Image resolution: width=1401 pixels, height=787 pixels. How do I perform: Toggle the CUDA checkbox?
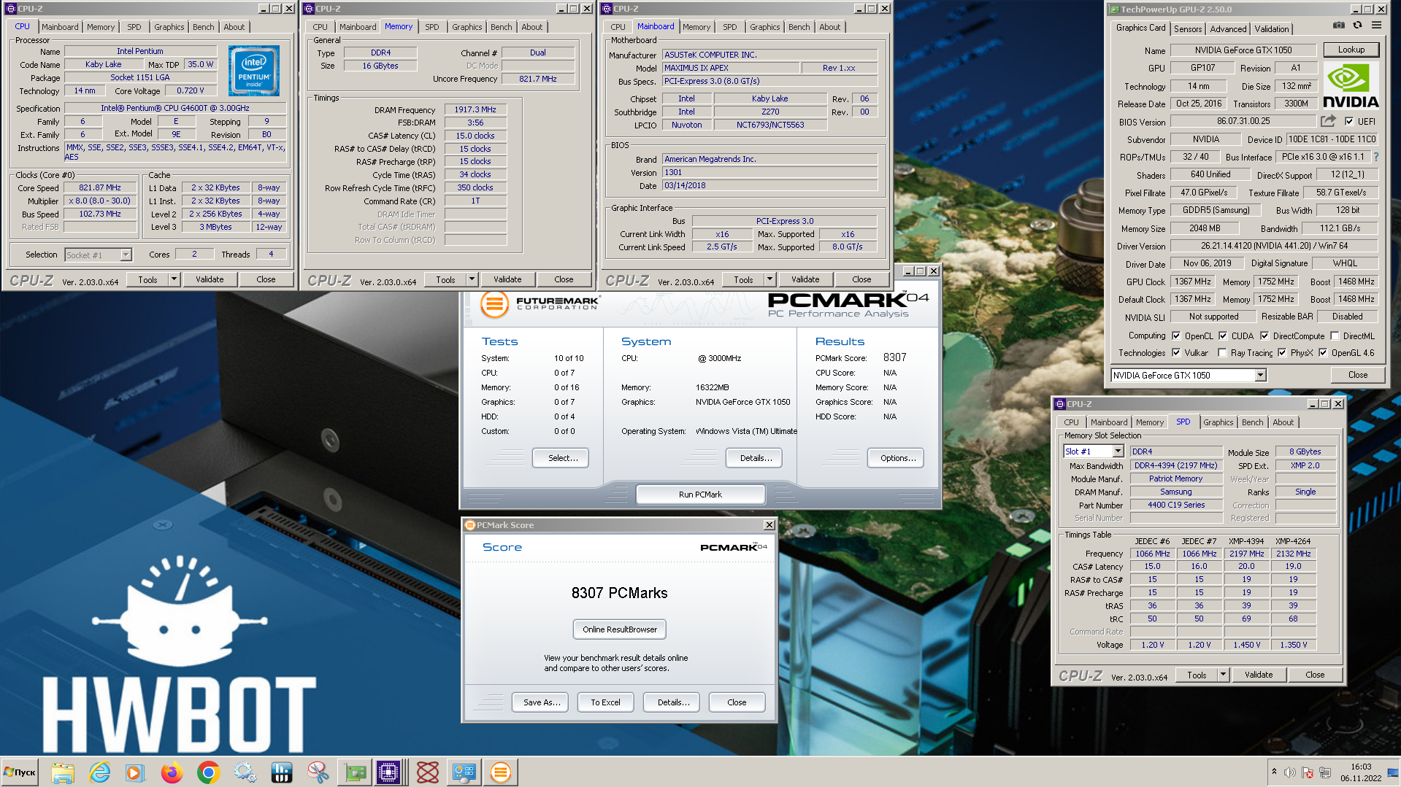(1223, 336)
